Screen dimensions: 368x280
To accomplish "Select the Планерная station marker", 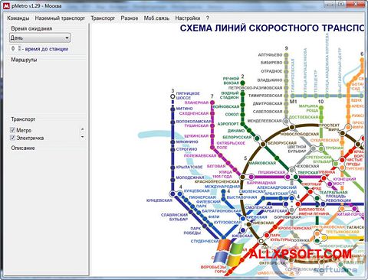I will pyautogui.click(x=212, y=103).
